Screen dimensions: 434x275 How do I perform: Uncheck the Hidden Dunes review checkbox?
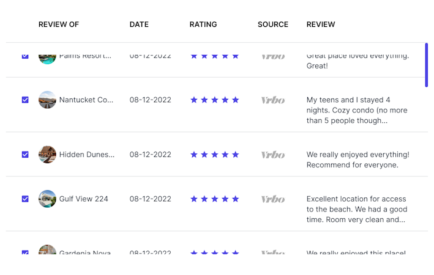(25, 155)
